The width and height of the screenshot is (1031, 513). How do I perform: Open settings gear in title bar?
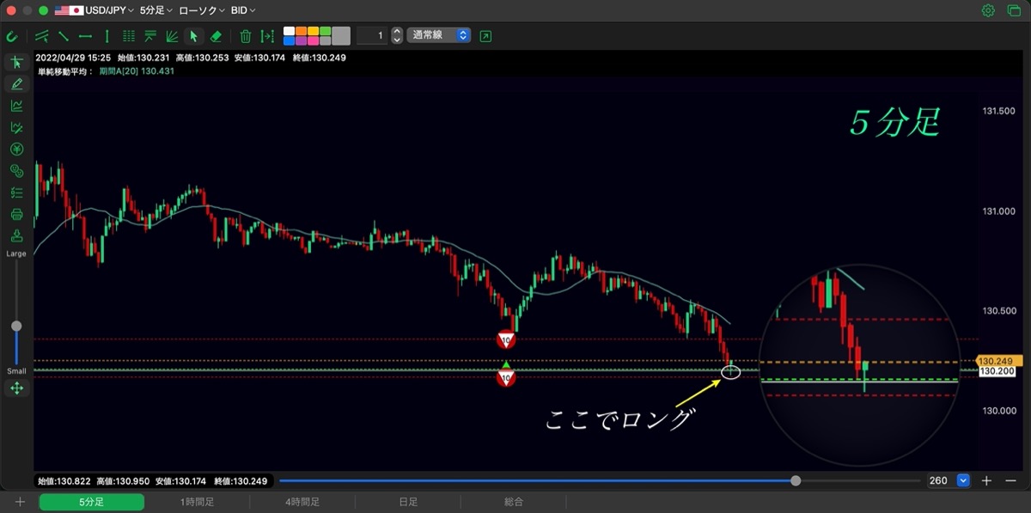pos(988,11)
